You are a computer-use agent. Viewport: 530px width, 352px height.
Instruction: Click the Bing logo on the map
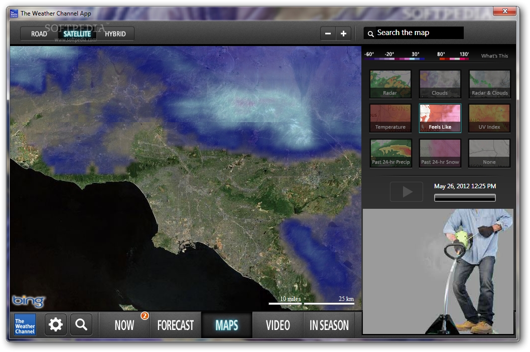pyautogui.click(x=29, y=301)
